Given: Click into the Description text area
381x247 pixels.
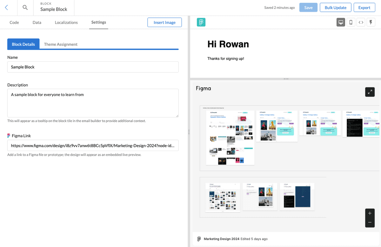Looking at the screenshot, I should point(93,103).
